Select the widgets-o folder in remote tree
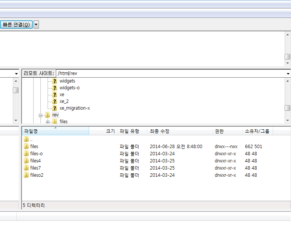Image resolution: width=291 pixels, height=231 pixels. pos(69,88)
